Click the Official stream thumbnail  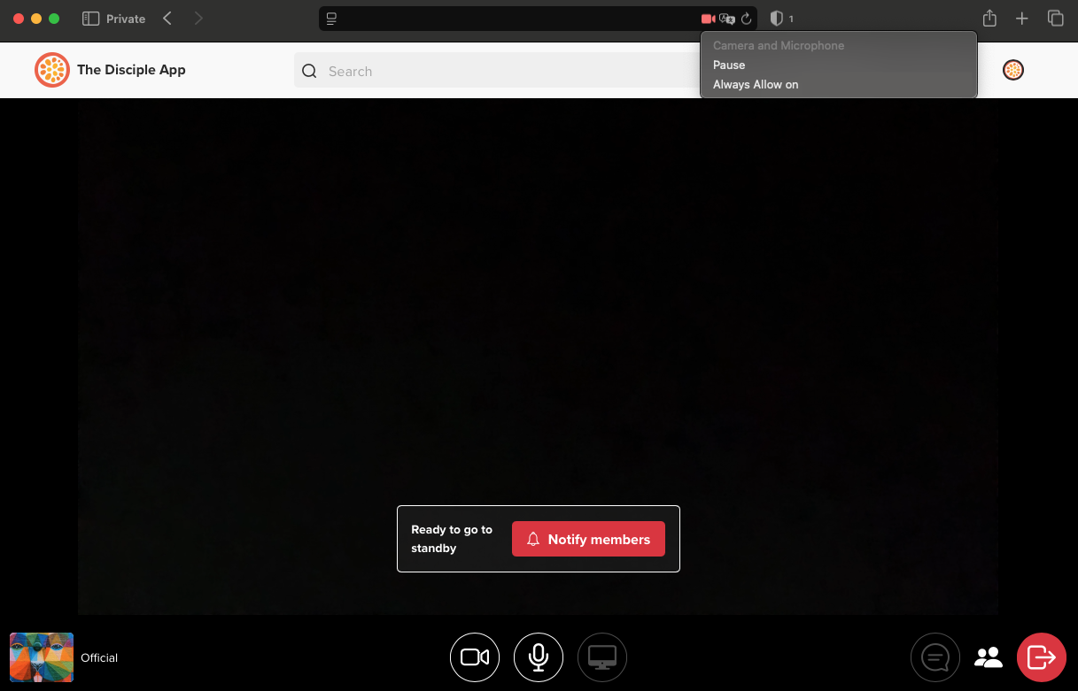41,657
